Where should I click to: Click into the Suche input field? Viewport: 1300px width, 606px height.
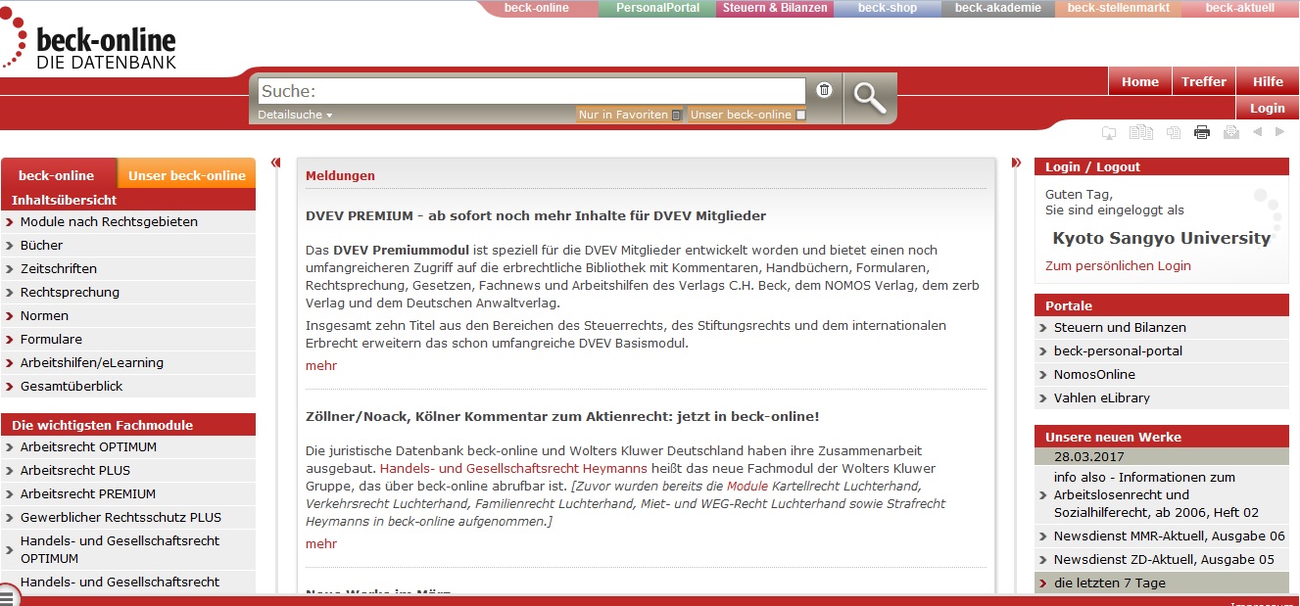tap(531, 91)
